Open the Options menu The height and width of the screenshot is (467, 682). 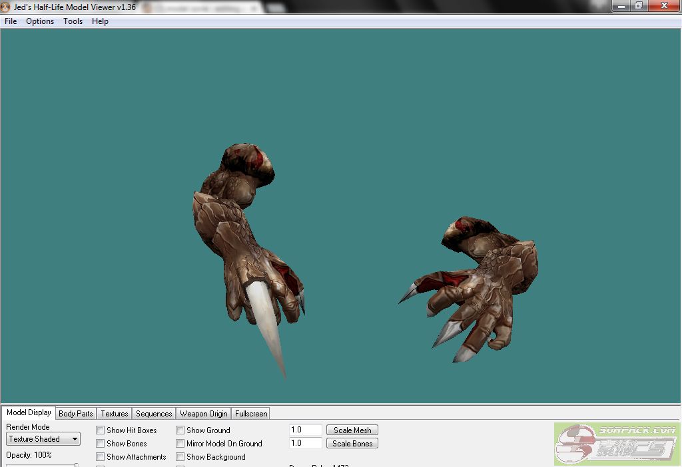[x=40, y=21]
